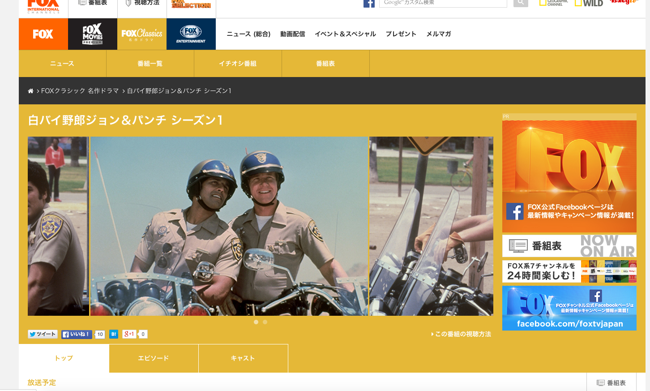Open the Nat Geo WILD logo

tap(589, 3)
